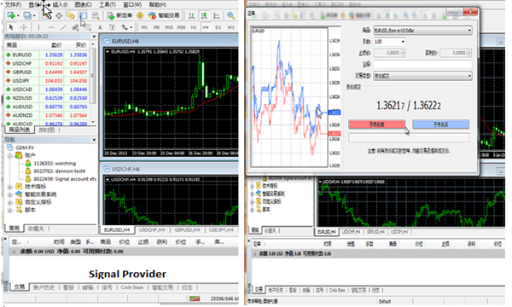
Task: Click the favorites star navigator icon
Action: pos(71,15)
